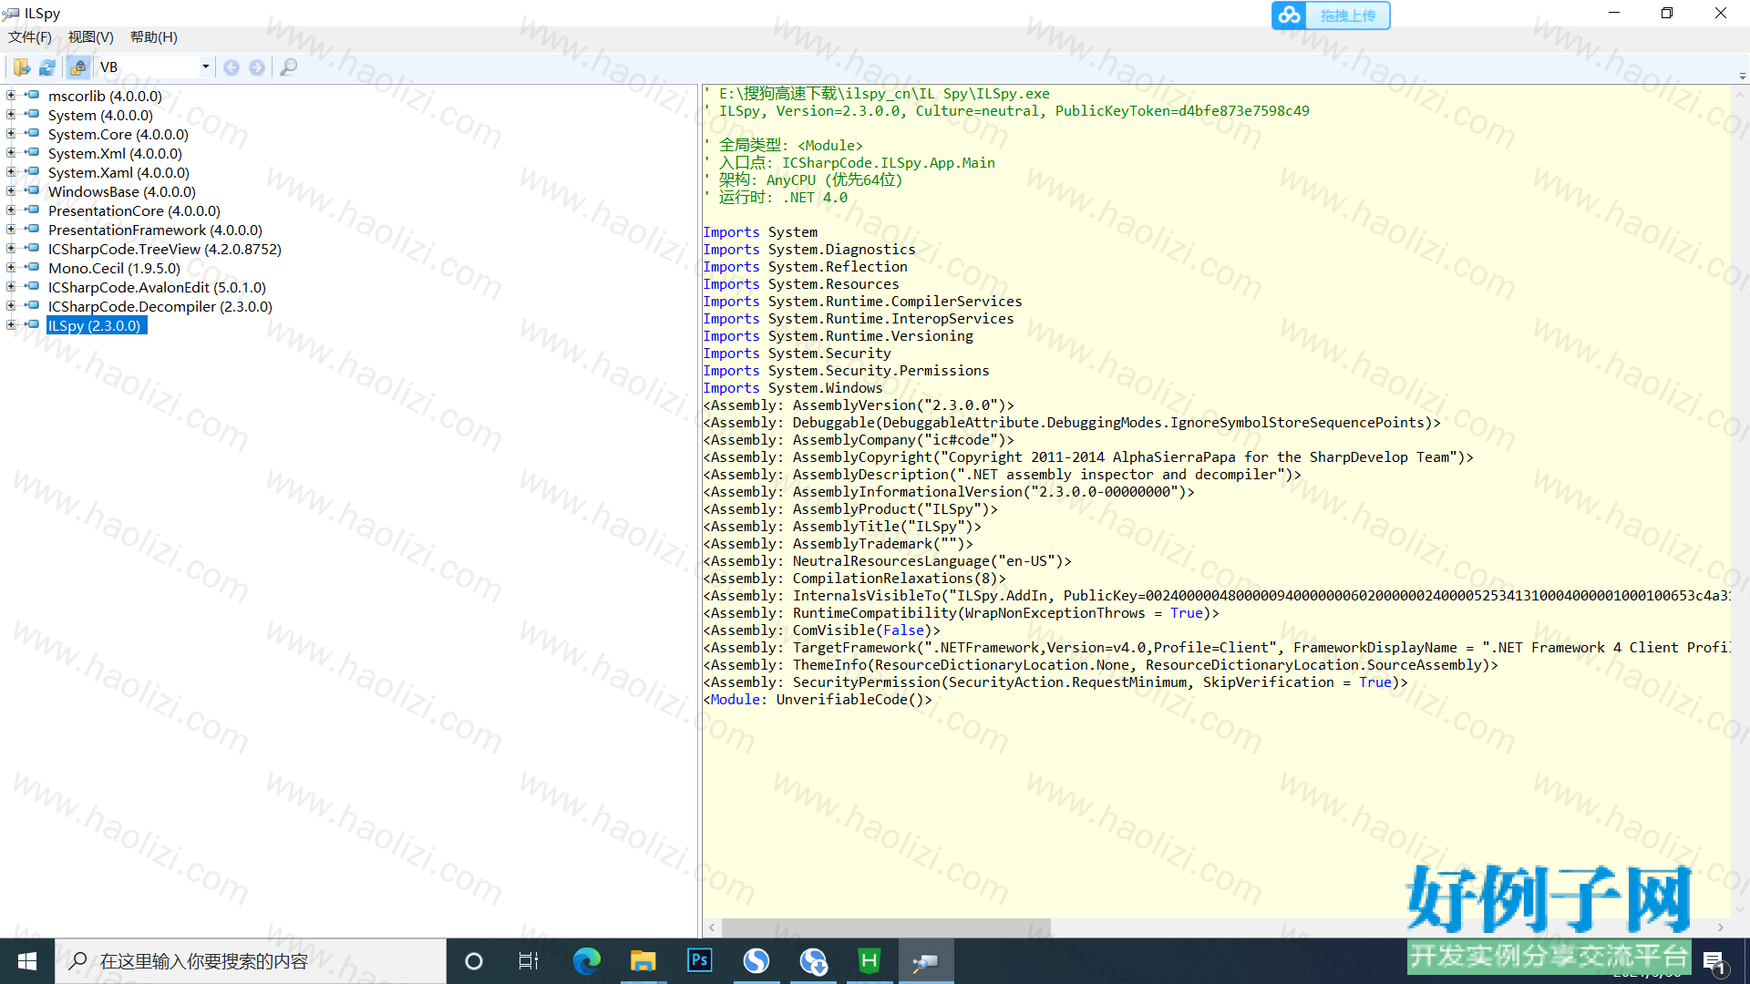Expand the WindowsBase node

(11, 190)
